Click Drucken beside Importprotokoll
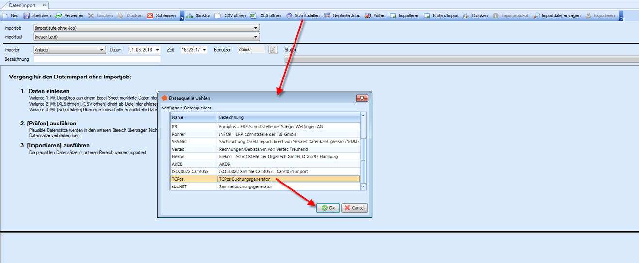 (x=475, y=15)
